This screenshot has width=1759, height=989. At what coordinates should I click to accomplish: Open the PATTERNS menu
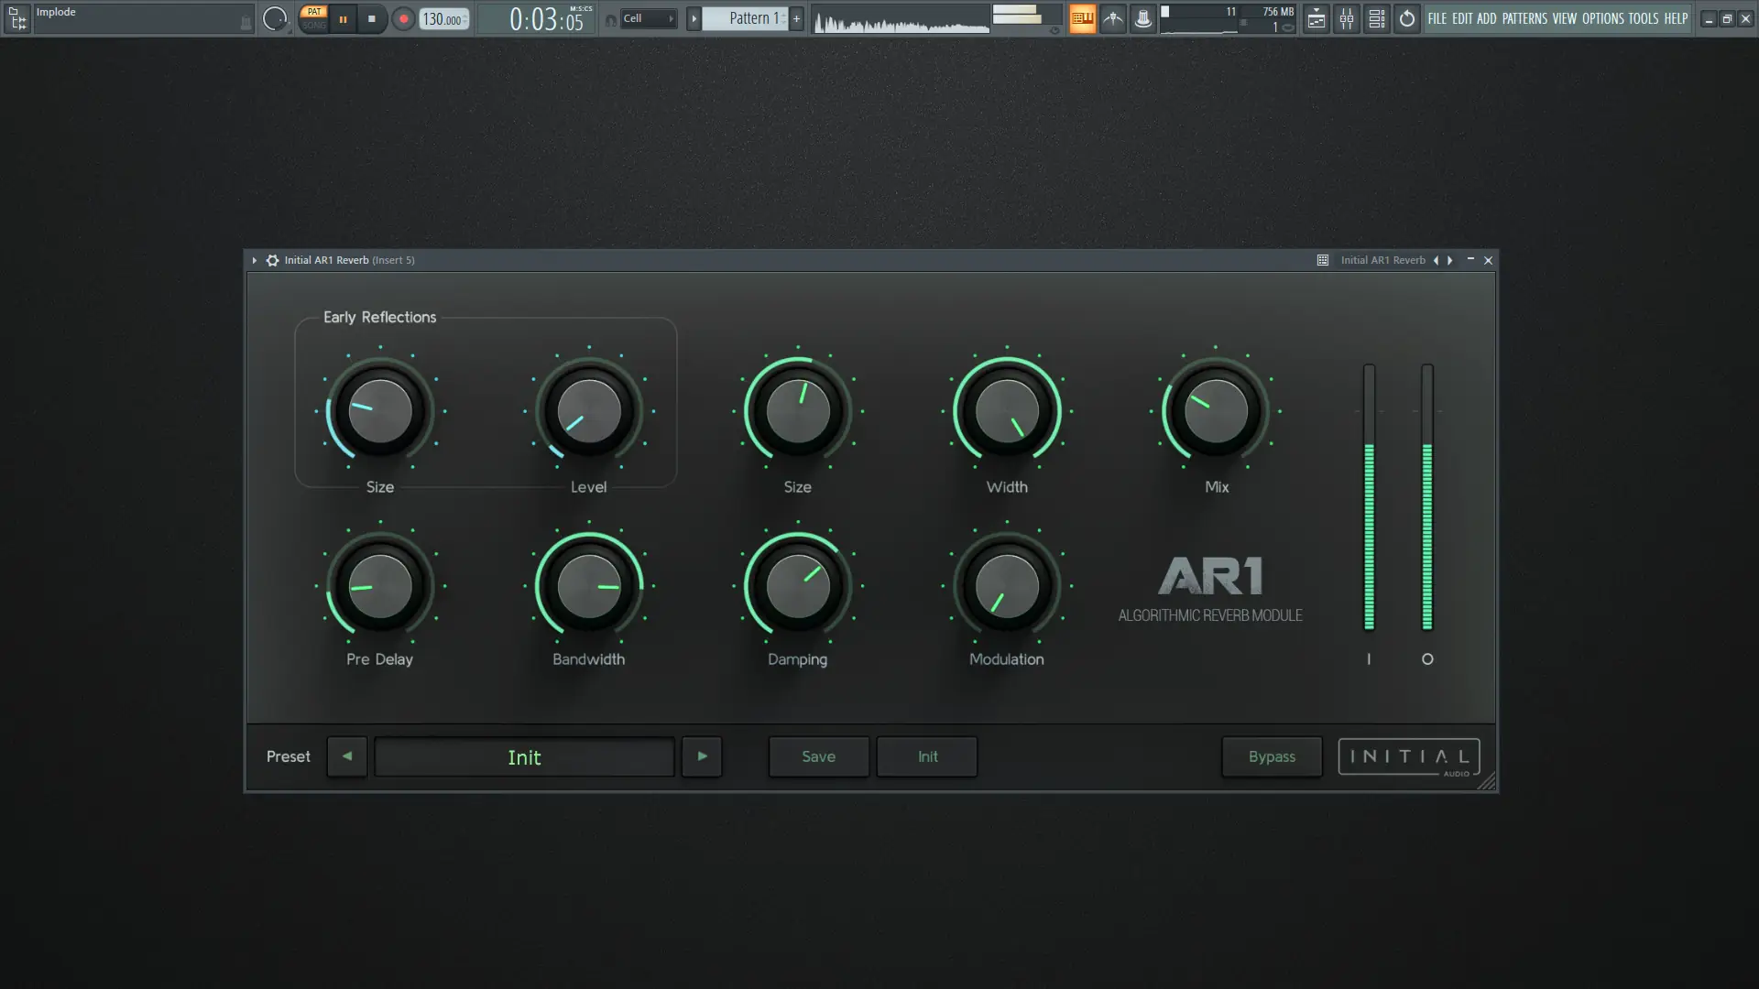tap(1524, 18)
